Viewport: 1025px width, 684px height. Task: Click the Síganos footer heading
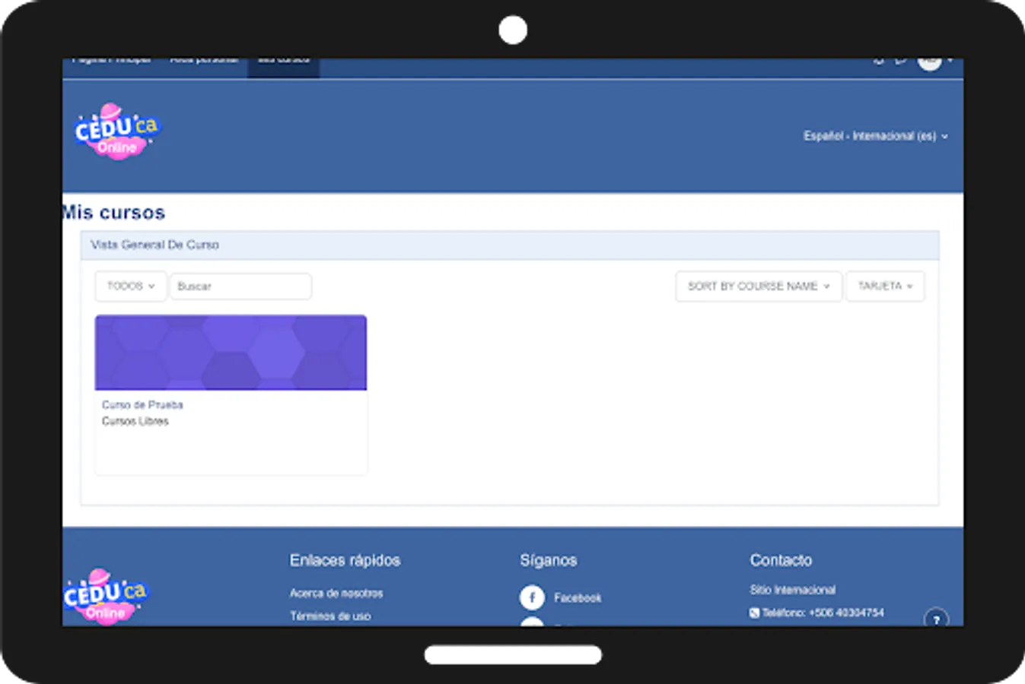click(549, 560)
